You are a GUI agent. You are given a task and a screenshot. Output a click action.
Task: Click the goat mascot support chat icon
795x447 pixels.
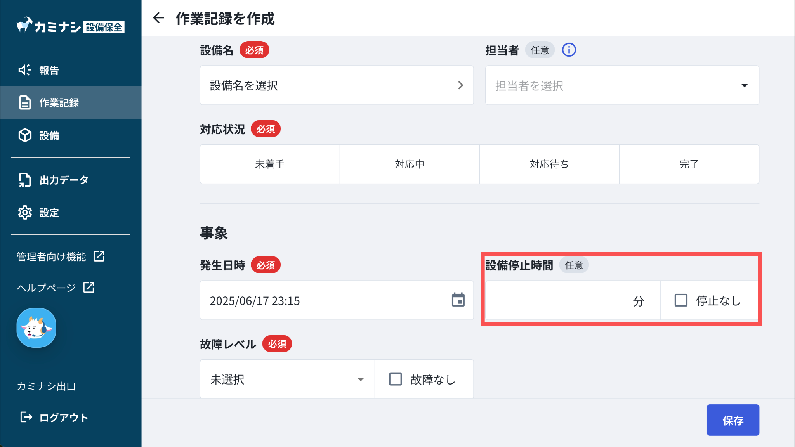pyautogui.click(x=36, y=328)
